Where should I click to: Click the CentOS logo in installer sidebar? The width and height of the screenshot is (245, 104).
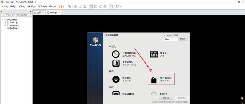(95, 42)
